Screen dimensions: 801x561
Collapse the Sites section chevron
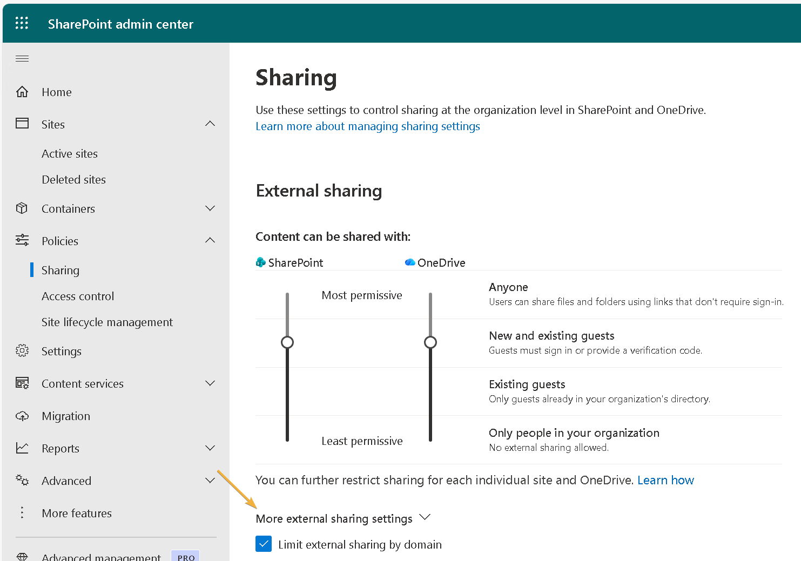210,124
